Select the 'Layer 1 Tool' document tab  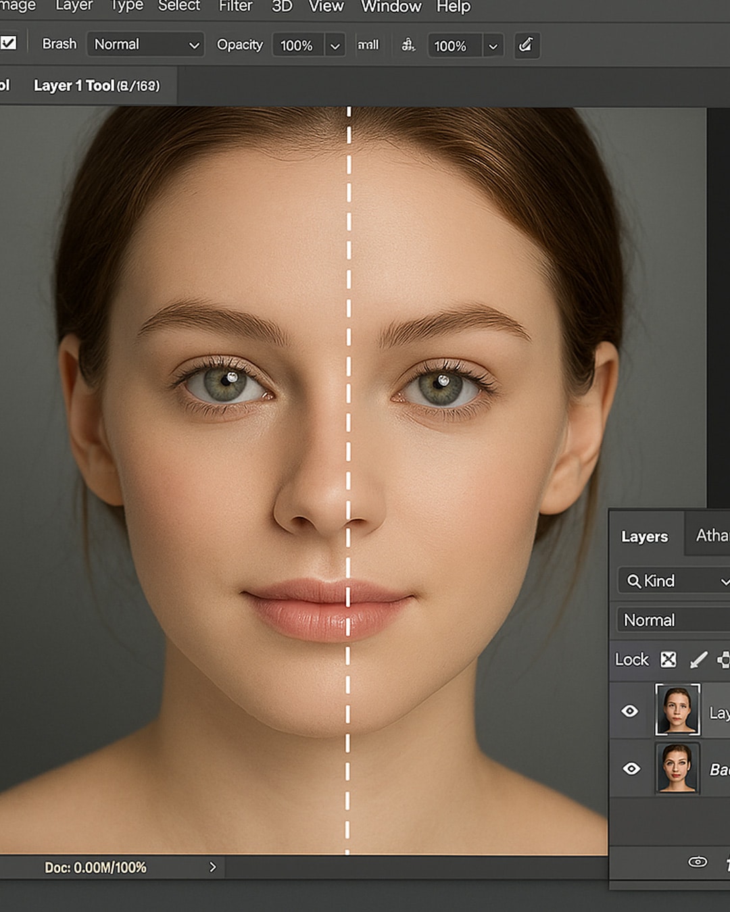click(x=96, y=86)
